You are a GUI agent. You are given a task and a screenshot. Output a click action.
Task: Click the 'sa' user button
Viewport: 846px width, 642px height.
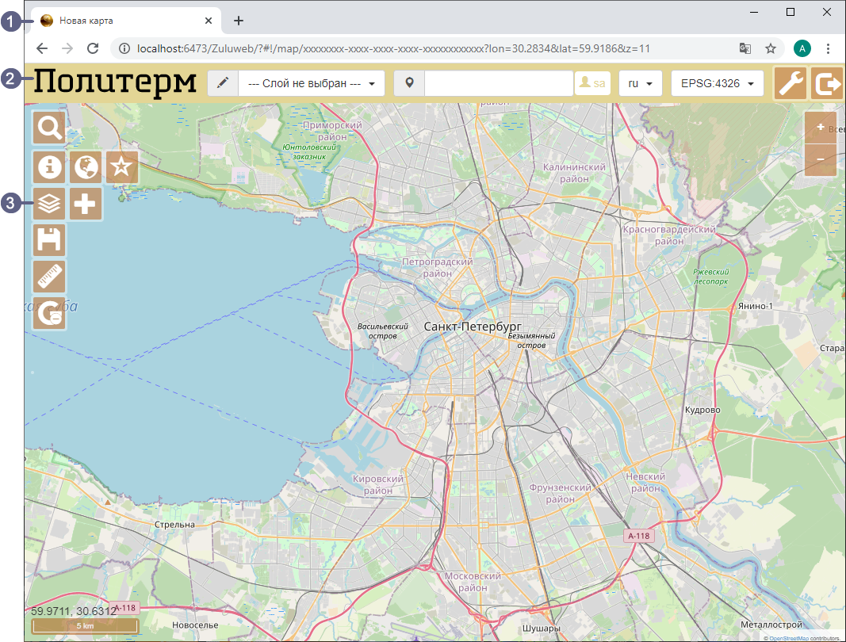(592, 83)
